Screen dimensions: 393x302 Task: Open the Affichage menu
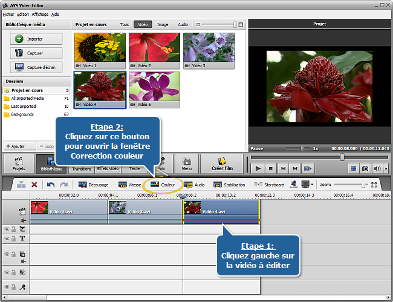pos(39,13)
